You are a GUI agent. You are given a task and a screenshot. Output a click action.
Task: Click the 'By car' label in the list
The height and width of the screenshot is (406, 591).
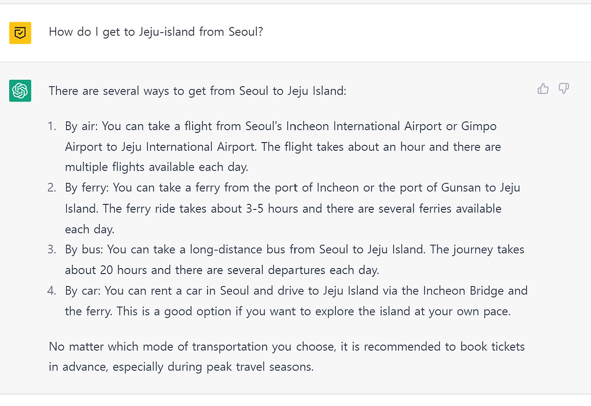tap(83, 291)
